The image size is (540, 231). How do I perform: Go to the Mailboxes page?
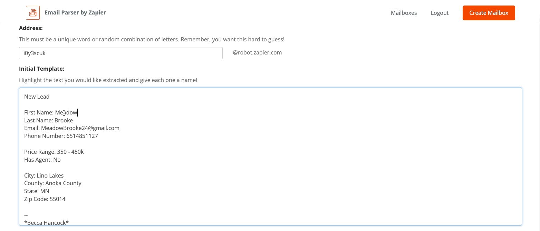404,13
